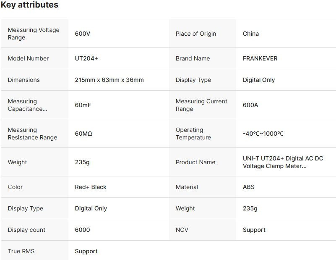Select the Red+ Black color value
This screenshot has width=336, height=260.
[91, 187]
